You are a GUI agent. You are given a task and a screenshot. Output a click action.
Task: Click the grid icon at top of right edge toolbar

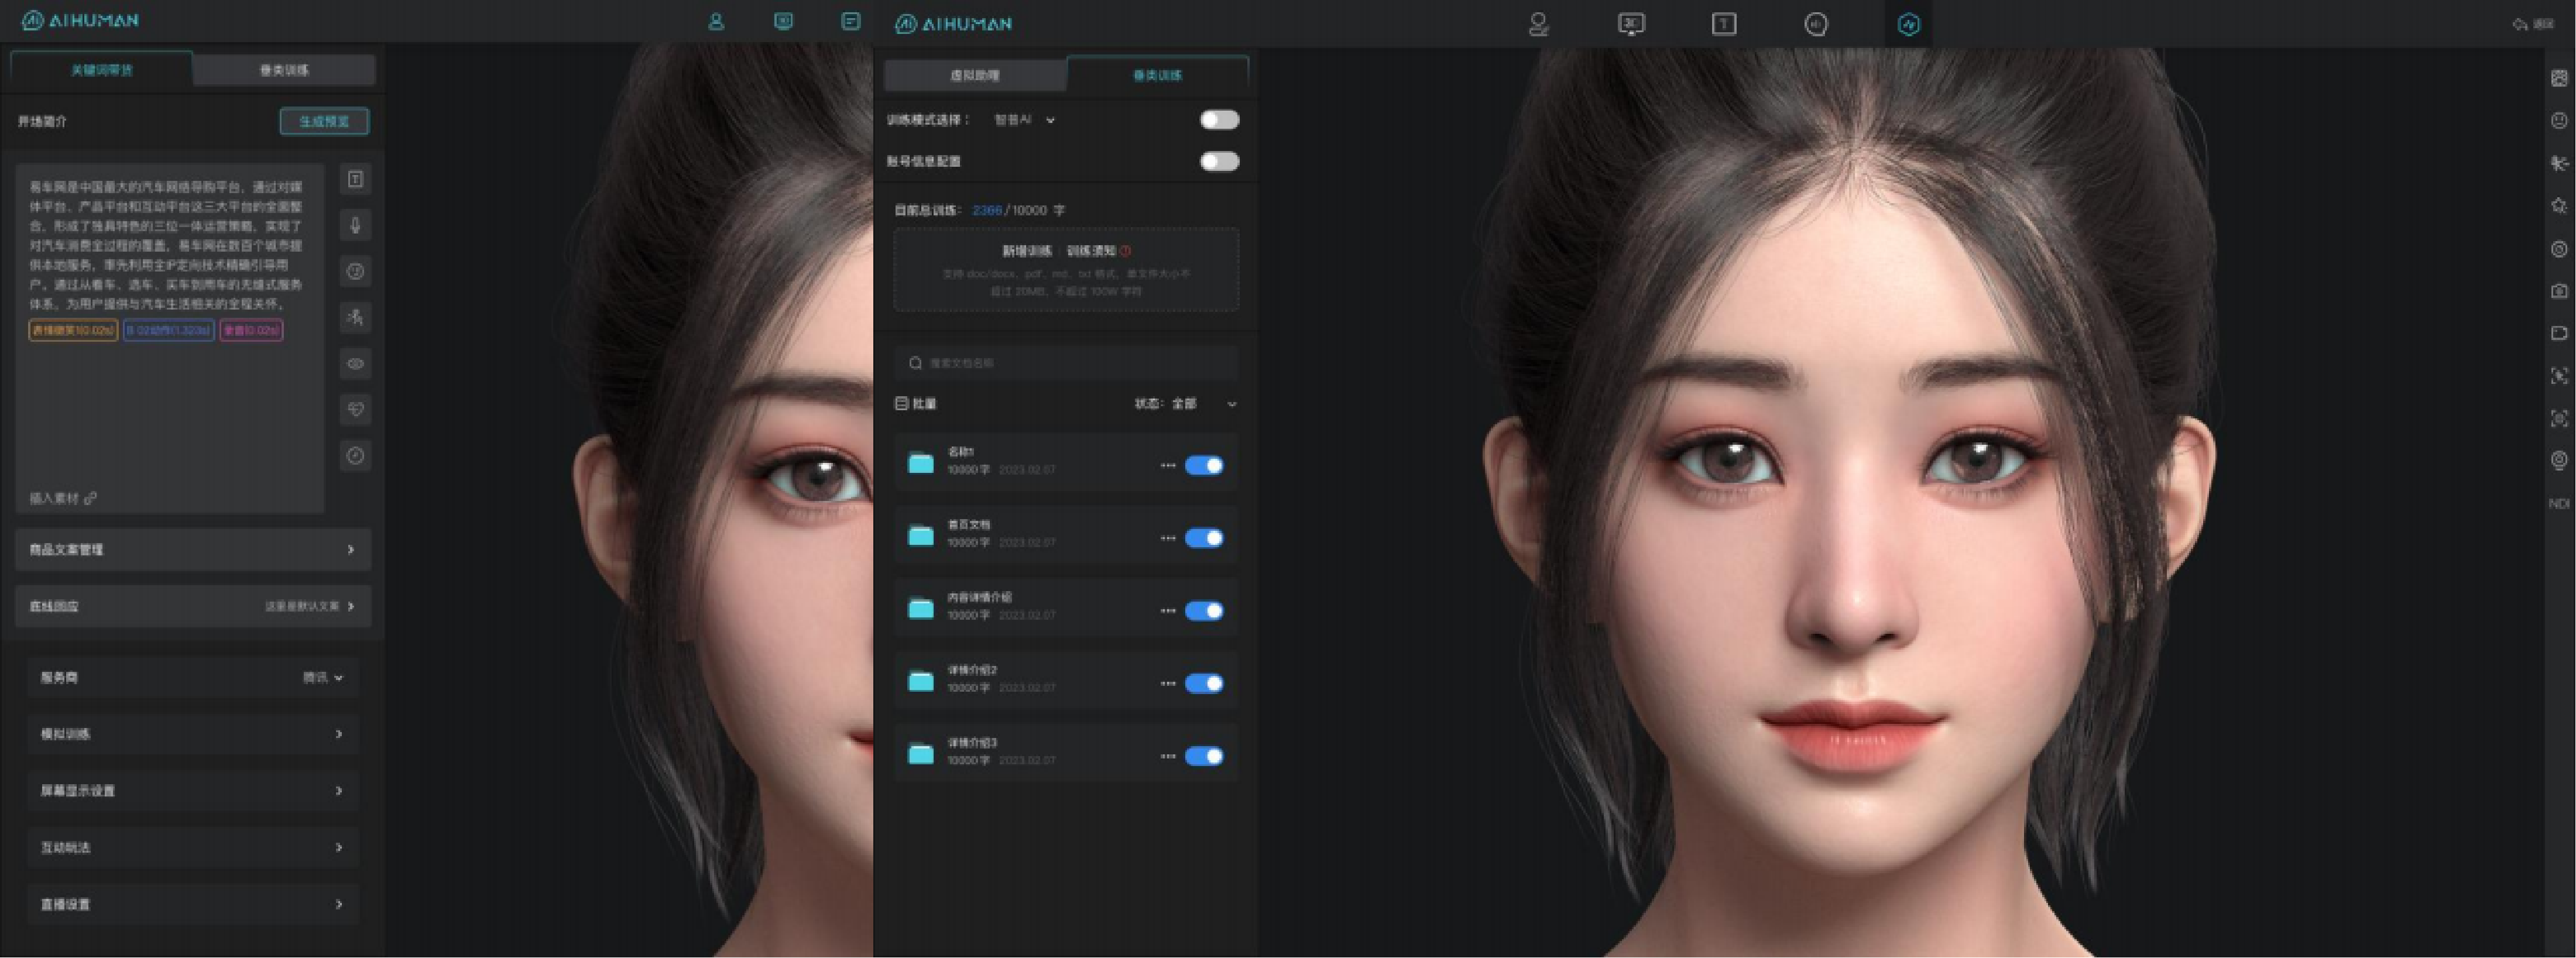2559,78
